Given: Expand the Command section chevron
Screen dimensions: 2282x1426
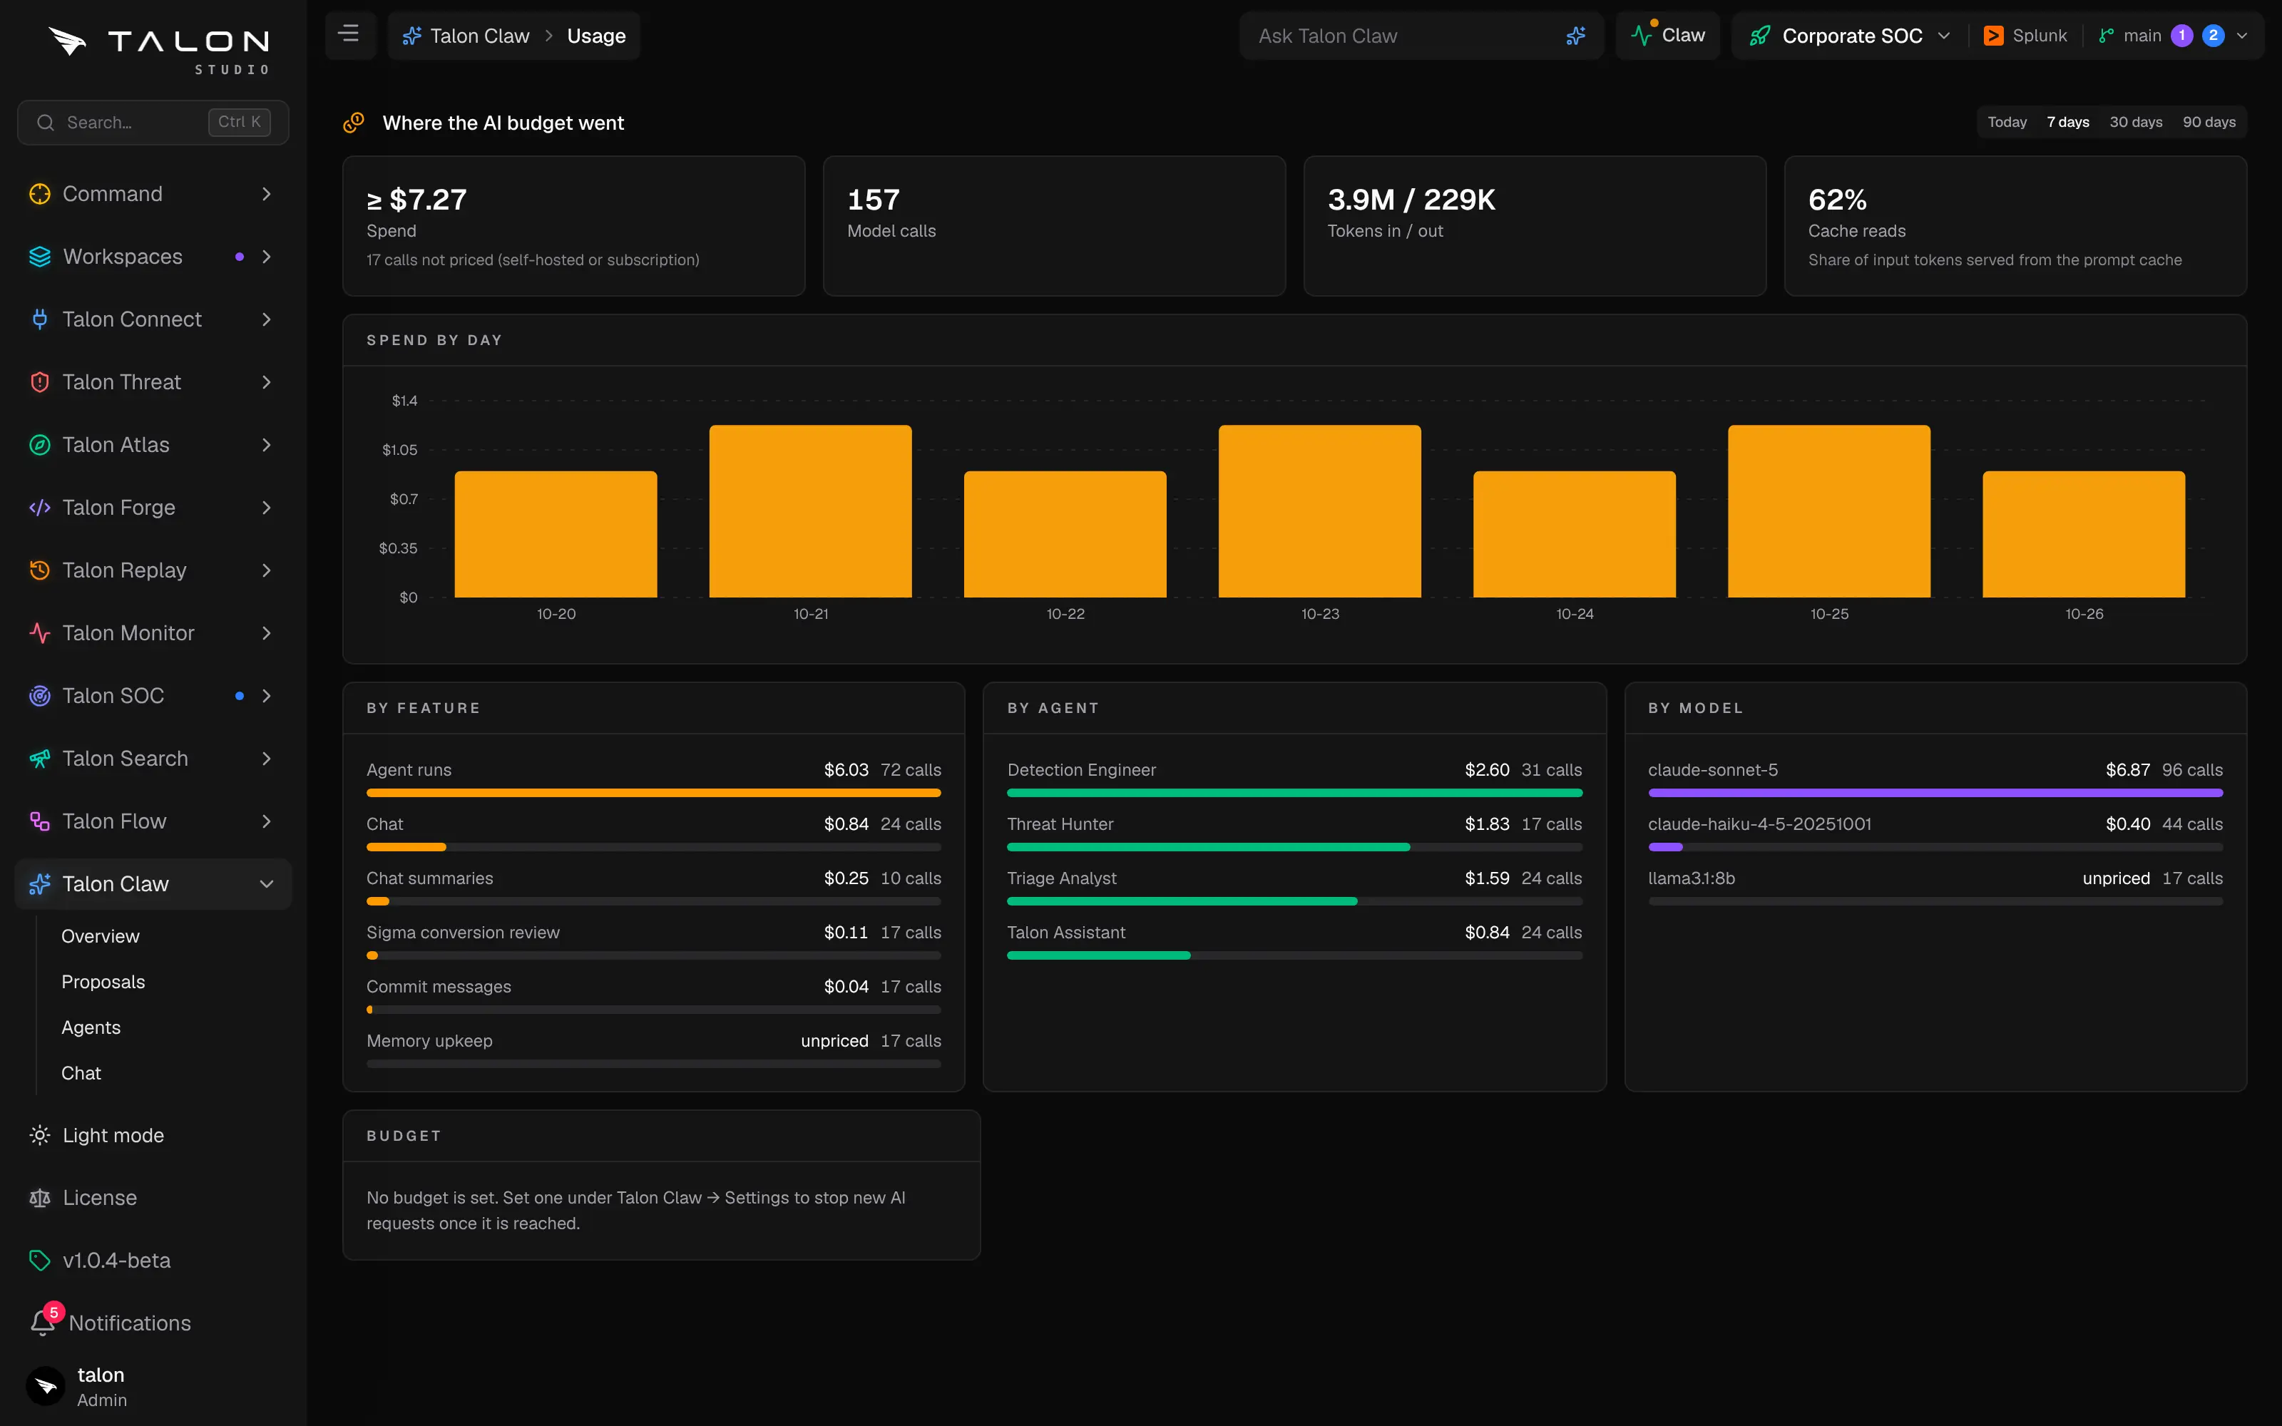Looking at the screenshot, I should [266, 194].
